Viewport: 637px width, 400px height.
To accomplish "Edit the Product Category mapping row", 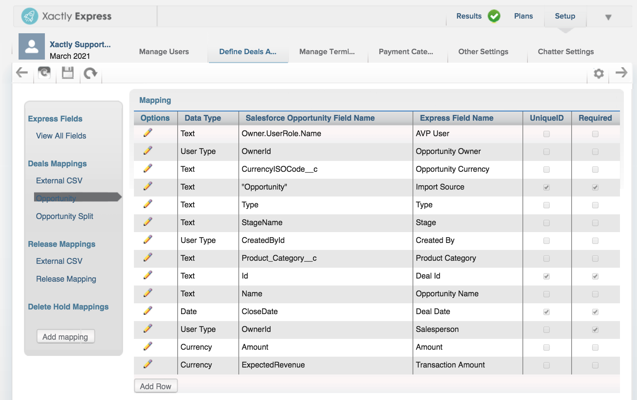I will (148, 258).
